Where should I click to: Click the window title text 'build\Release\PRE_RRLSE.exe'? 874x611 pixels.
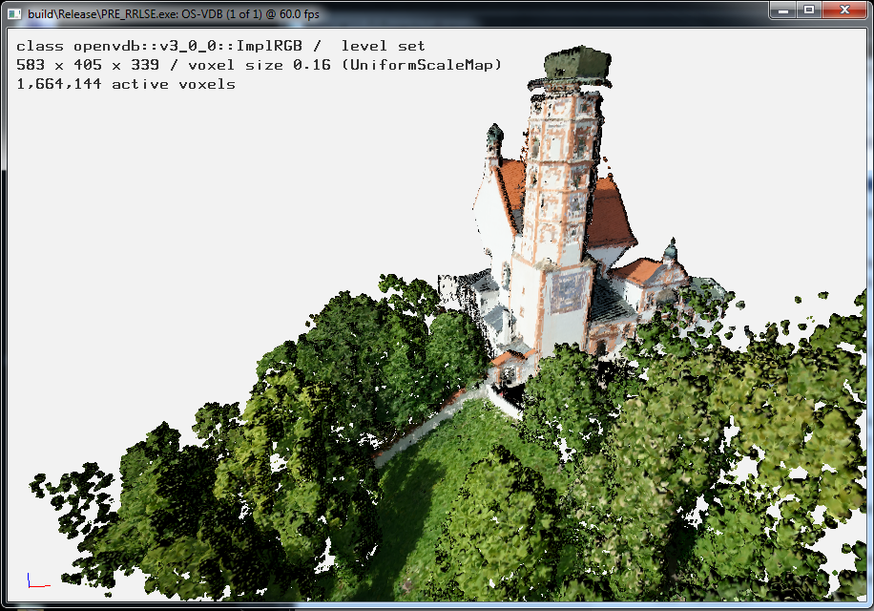(102, 14)
